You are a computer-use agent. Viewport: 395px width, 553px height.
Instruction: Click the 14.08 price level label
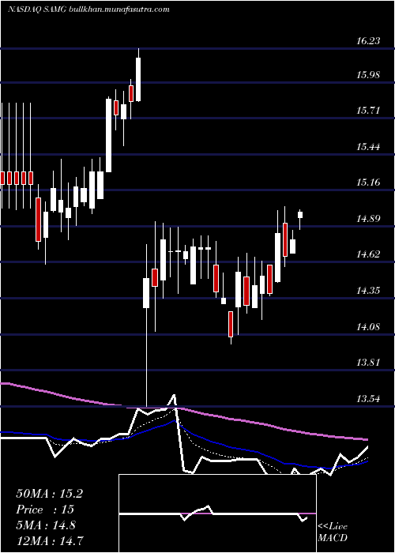pos(368,326)
